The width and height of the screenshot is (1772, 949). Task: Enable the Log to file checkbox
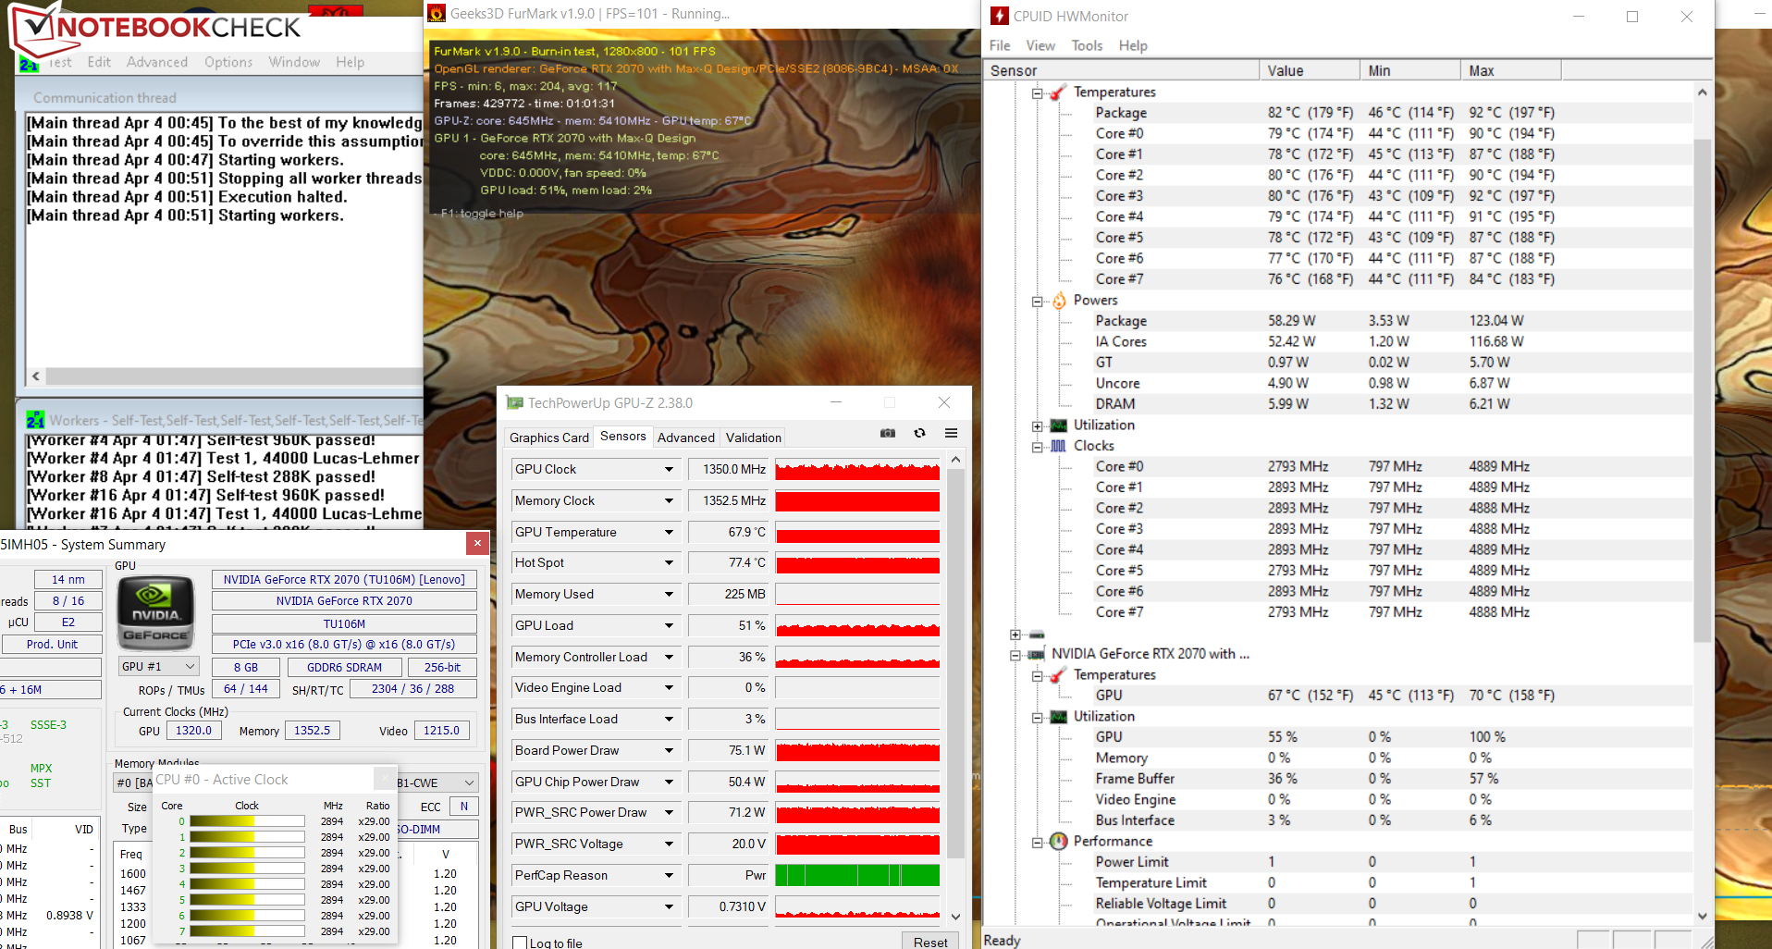coord(520,943)
